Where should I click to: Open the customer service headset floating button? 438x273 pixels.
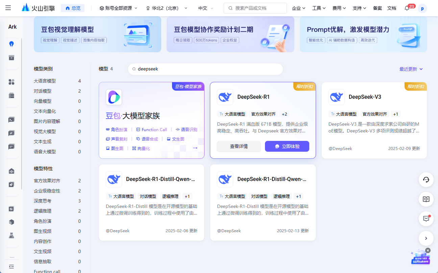click(426, 180)
